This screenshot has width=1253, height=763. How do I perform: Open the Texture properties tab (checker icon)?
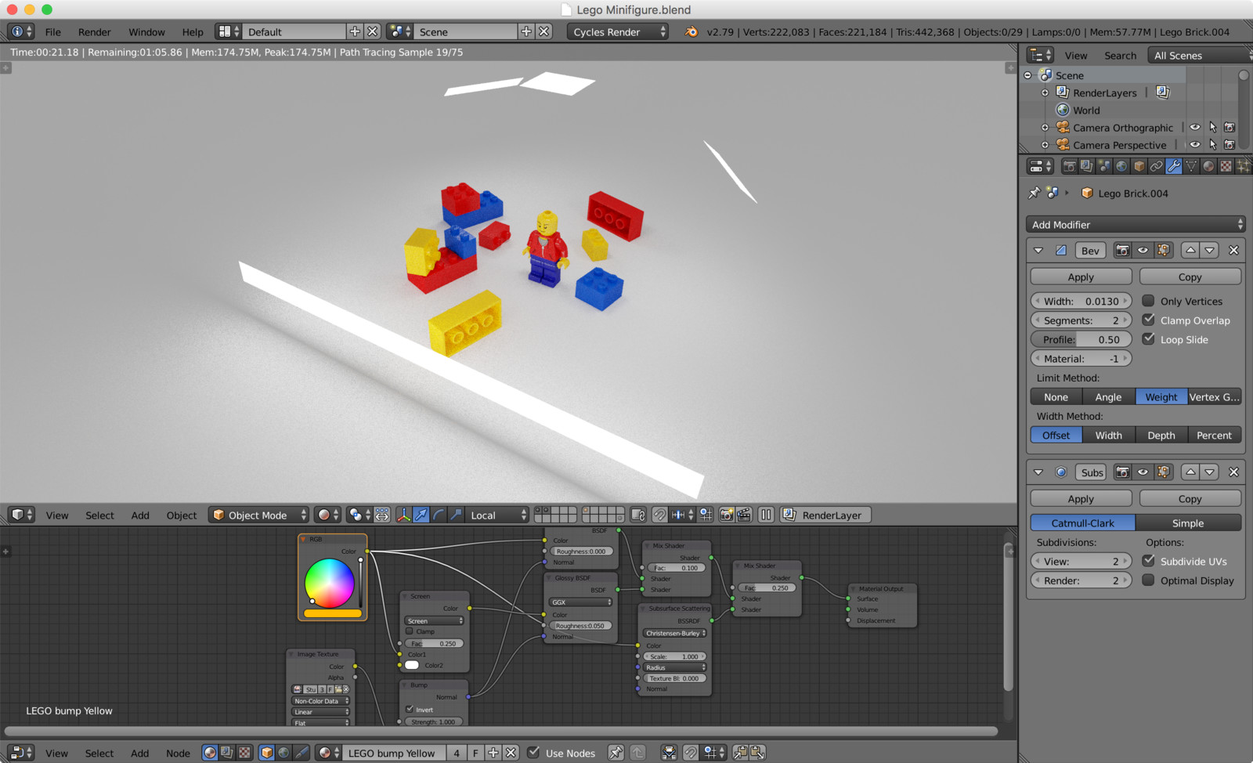[x=1226, y=166]
